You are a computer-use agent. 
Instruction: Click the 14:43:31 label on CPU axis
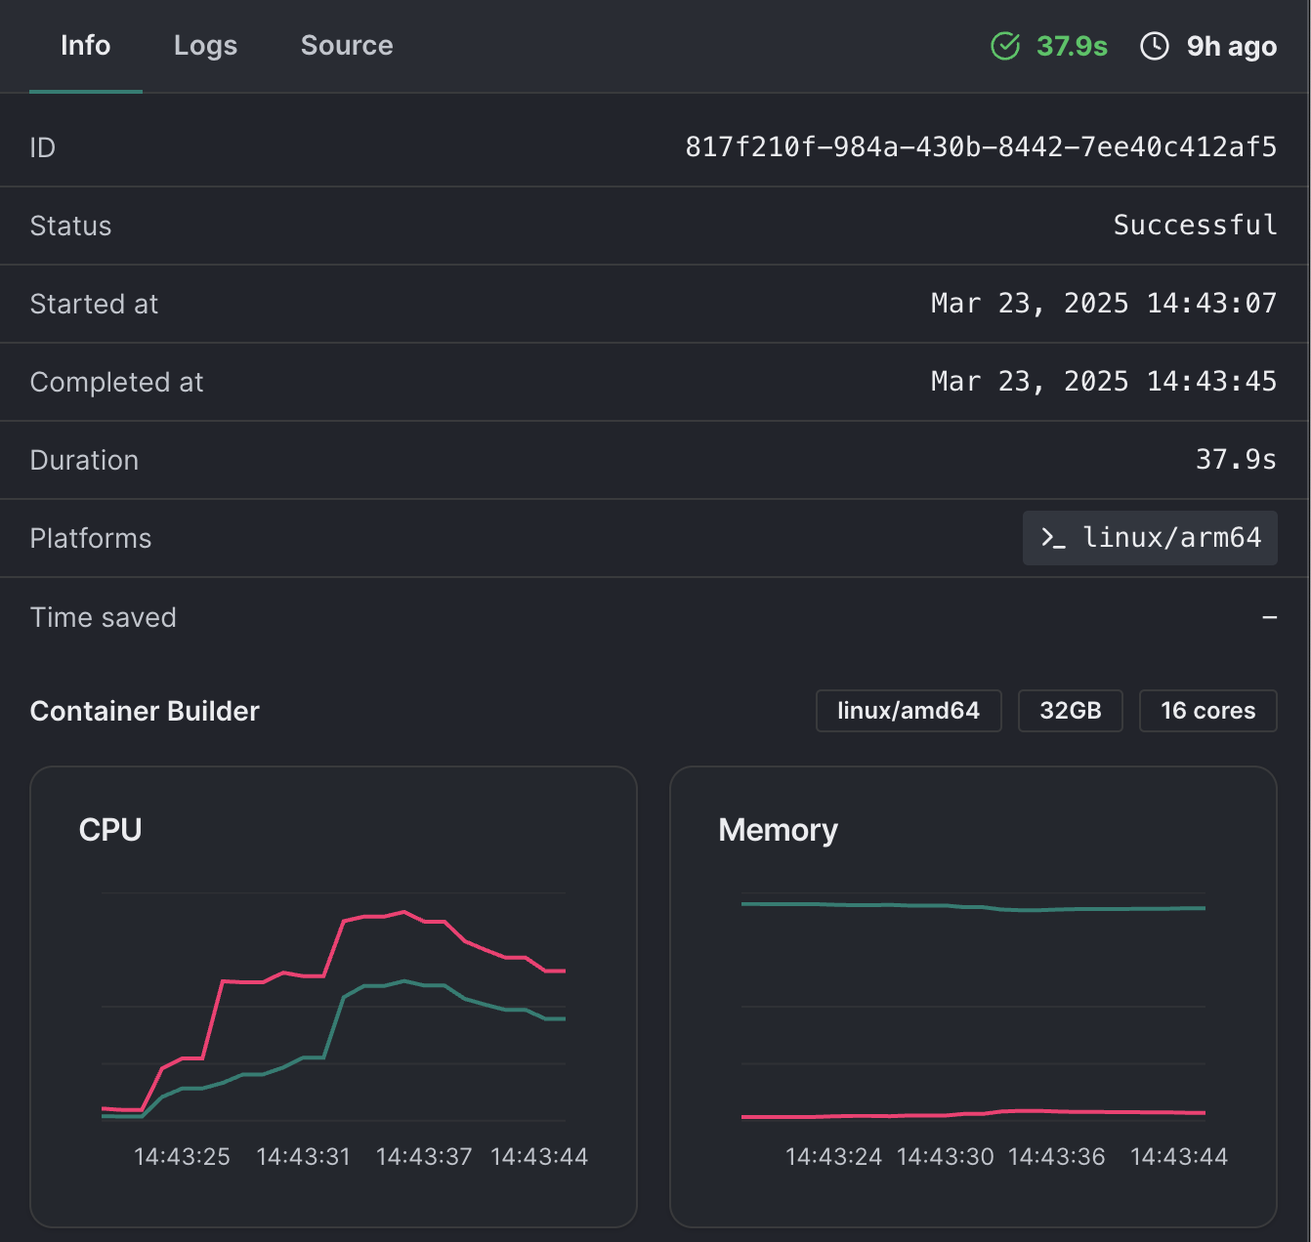(303, 1157)
